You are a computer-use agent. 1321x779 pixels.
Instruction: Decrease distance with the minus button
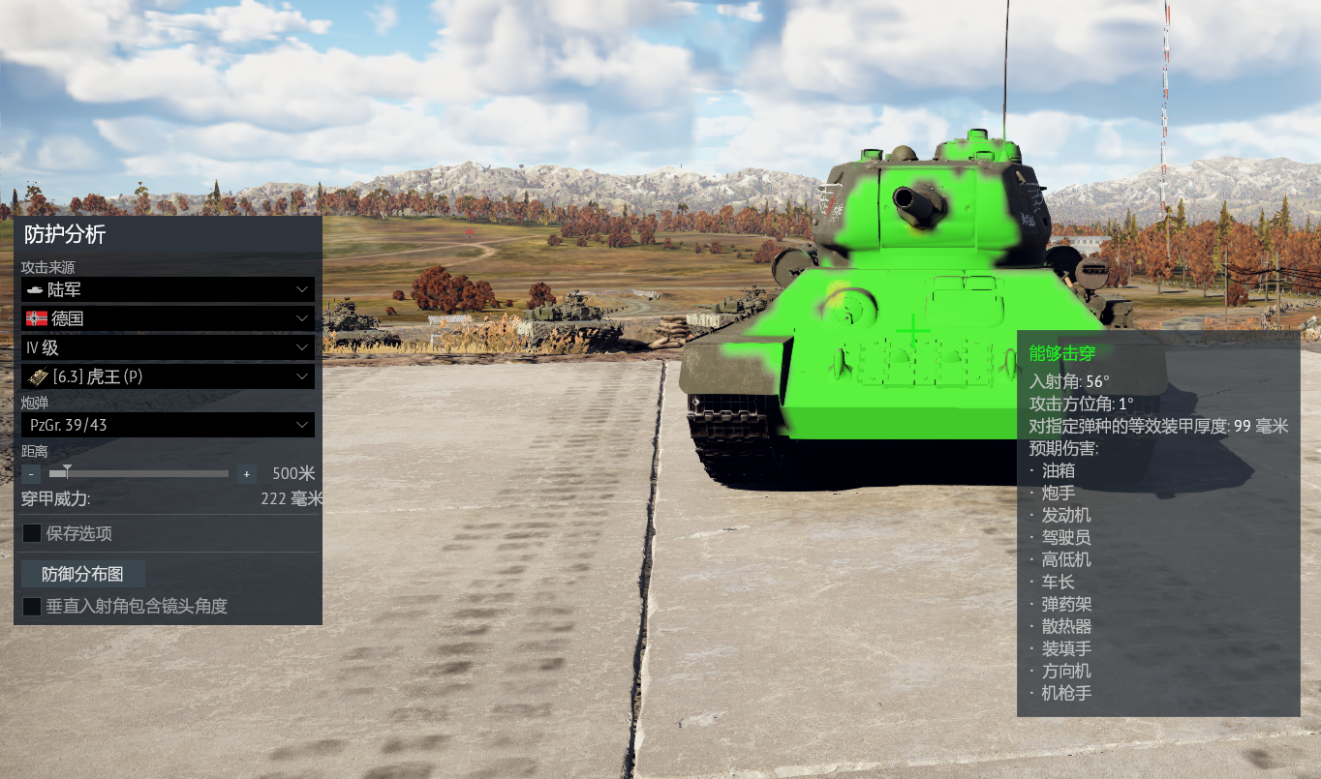pyautogui.click(x=31, y=474)
